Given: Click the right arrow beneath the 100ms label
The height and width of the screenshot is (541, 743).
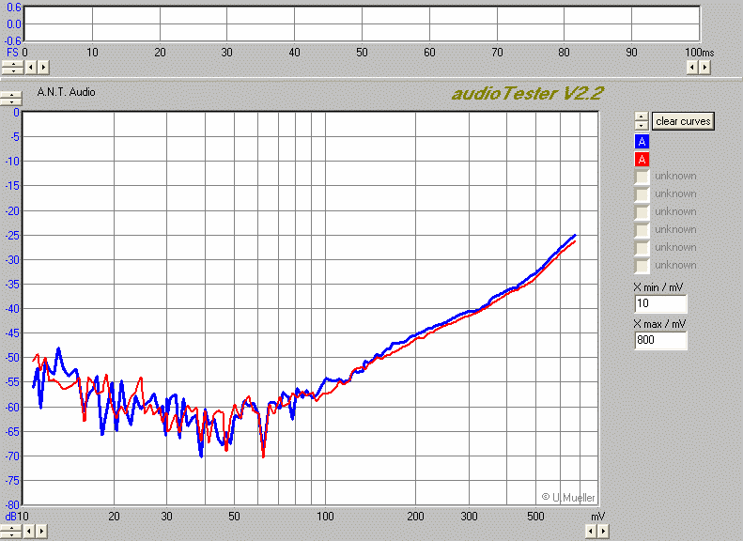Looking at the screenshot, I should [x=704, y=68].
